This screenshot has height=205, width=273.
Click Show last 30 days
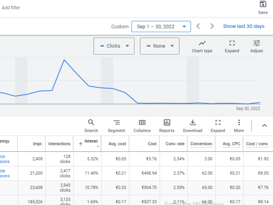point(244,26)
